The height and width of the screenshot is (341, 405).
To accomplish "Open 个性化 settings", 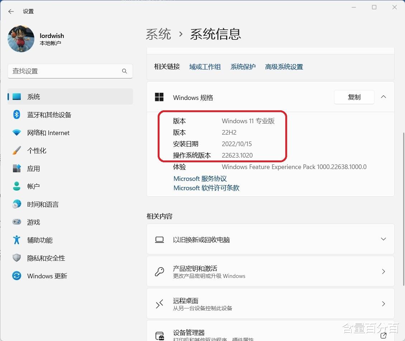I will [70, 150].
